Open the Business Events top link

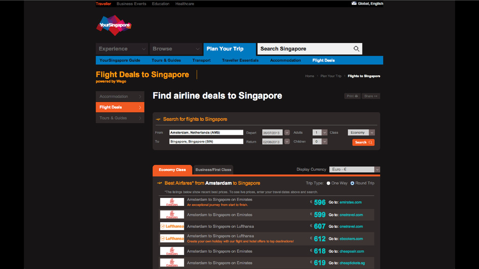[131, 4]
